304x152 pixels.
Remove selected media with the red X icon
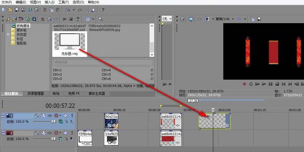43,19
